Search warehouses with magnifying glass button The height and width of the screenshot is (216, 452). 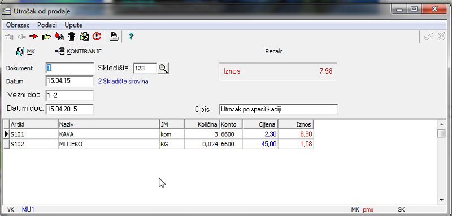click(163, 69)
